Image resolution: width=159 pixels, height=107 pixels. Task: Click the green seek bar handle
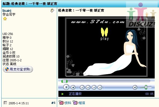[x=65, y=81]
